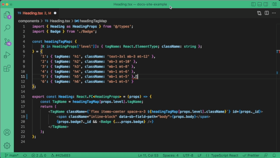Click Ln 11, Col 53 position indicator

148,155
